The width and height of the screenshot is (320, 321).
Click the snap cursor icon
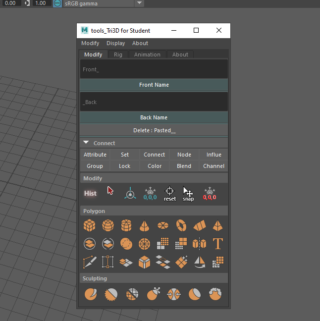pos(188,194)
